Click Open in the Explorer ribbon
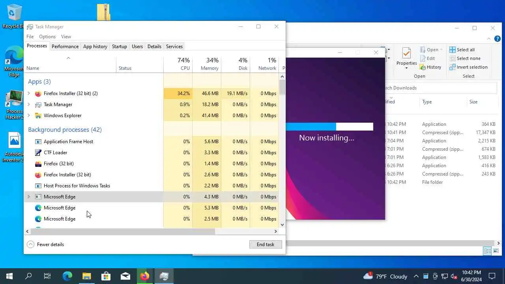Viewport: 505px width, 284px height. pyautogui.click(x=429, y=50)
